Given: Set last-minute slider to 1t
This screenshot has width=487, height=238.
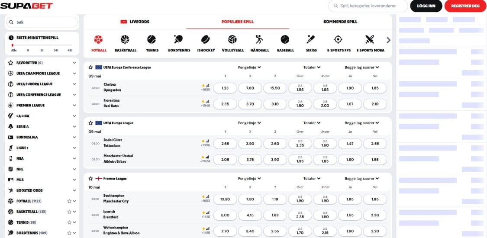Looking at the screenshot, I should tap(28, 50).
